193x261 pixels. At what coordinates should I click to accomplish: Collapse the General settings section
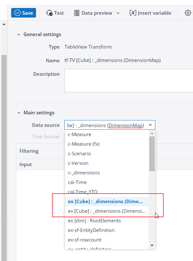tap(19, 35)
